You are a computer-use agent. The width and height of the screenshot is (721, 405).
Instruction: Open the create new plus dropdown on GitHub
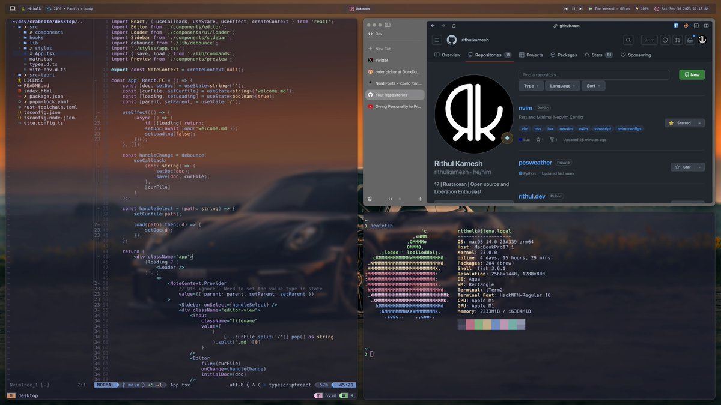point(649,40)
